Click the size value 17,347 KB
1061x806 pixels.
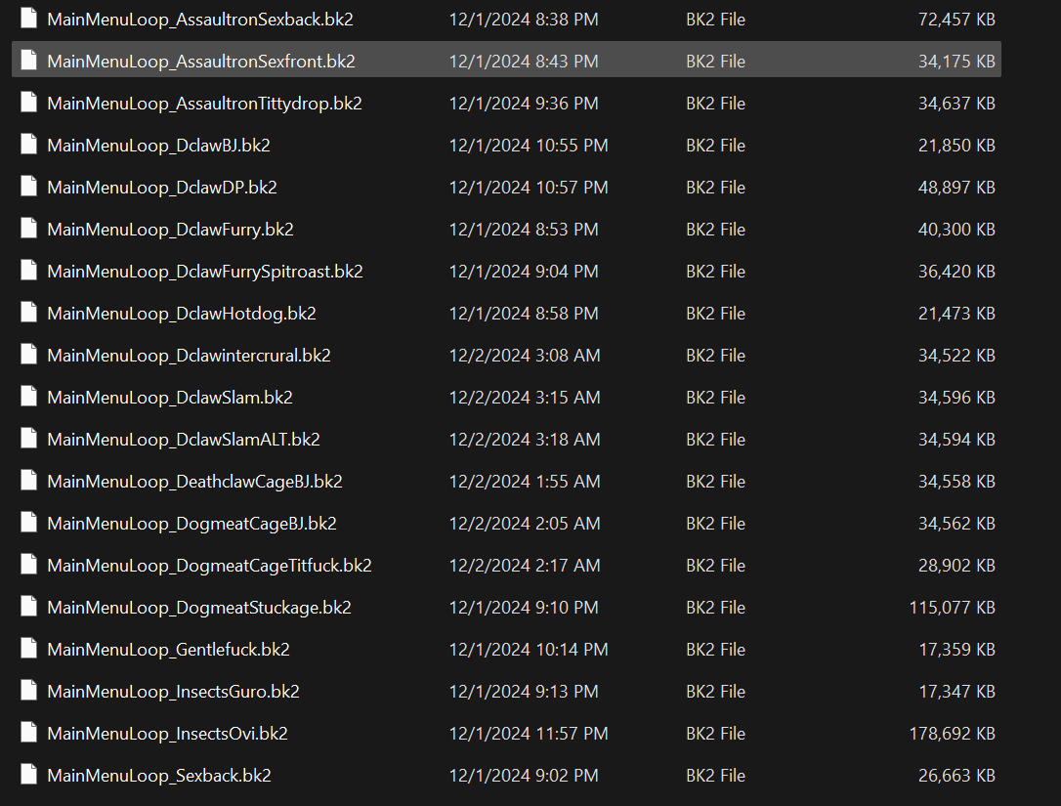(x=956, y=692)
